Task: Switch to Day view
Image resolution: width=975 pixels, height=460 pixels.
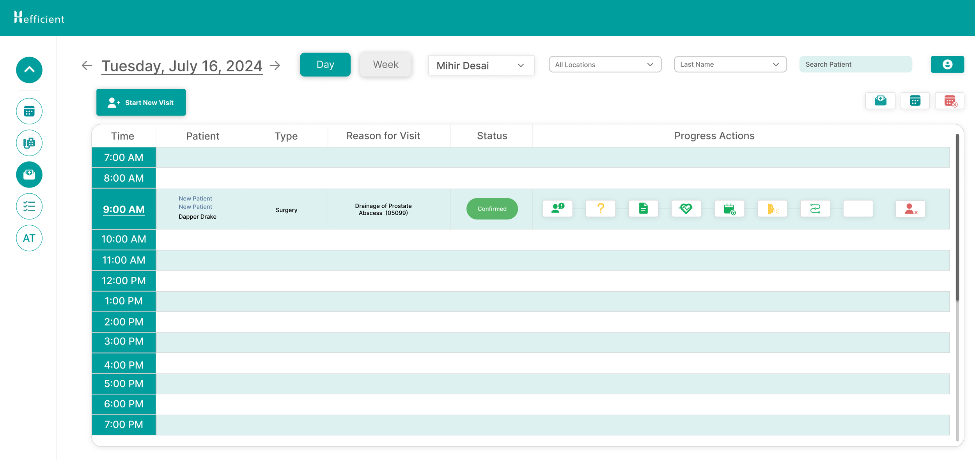Action: click(x=325, y=65)
